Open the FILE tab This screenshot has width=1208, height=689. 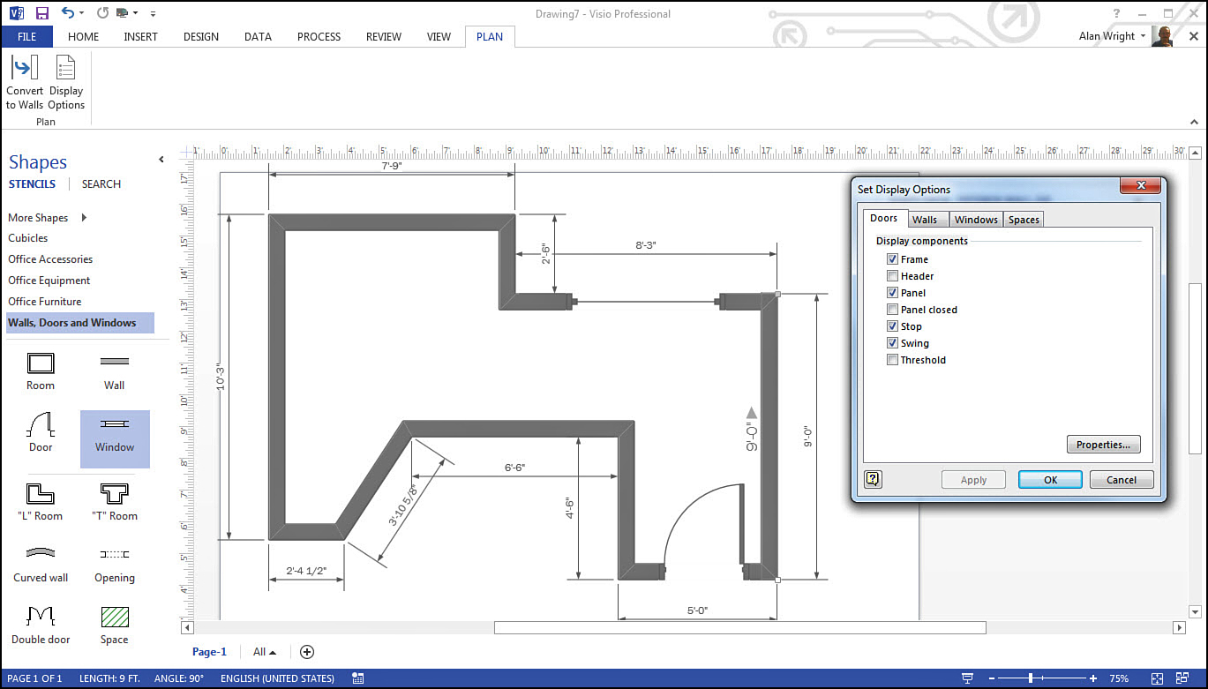coord(26,36)
